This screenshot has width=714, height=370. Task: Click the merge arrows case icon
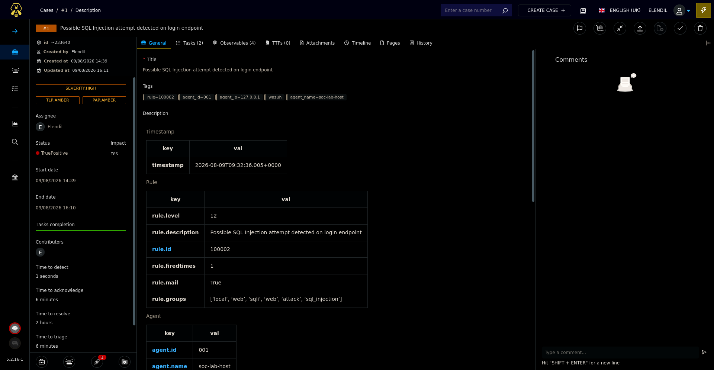(620, 28)
